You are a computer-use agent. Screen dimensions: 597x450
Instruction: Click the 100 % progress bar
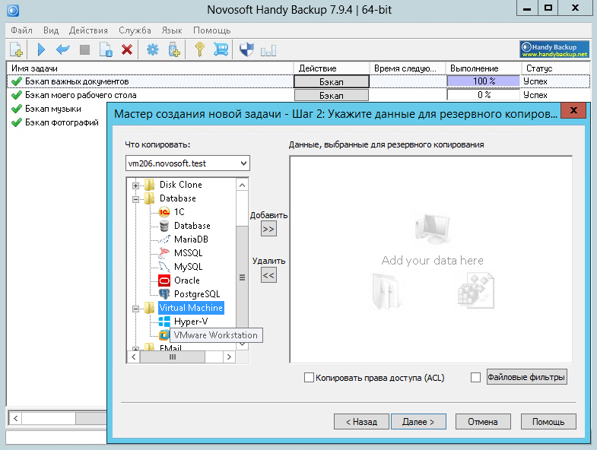pos(483,81)
